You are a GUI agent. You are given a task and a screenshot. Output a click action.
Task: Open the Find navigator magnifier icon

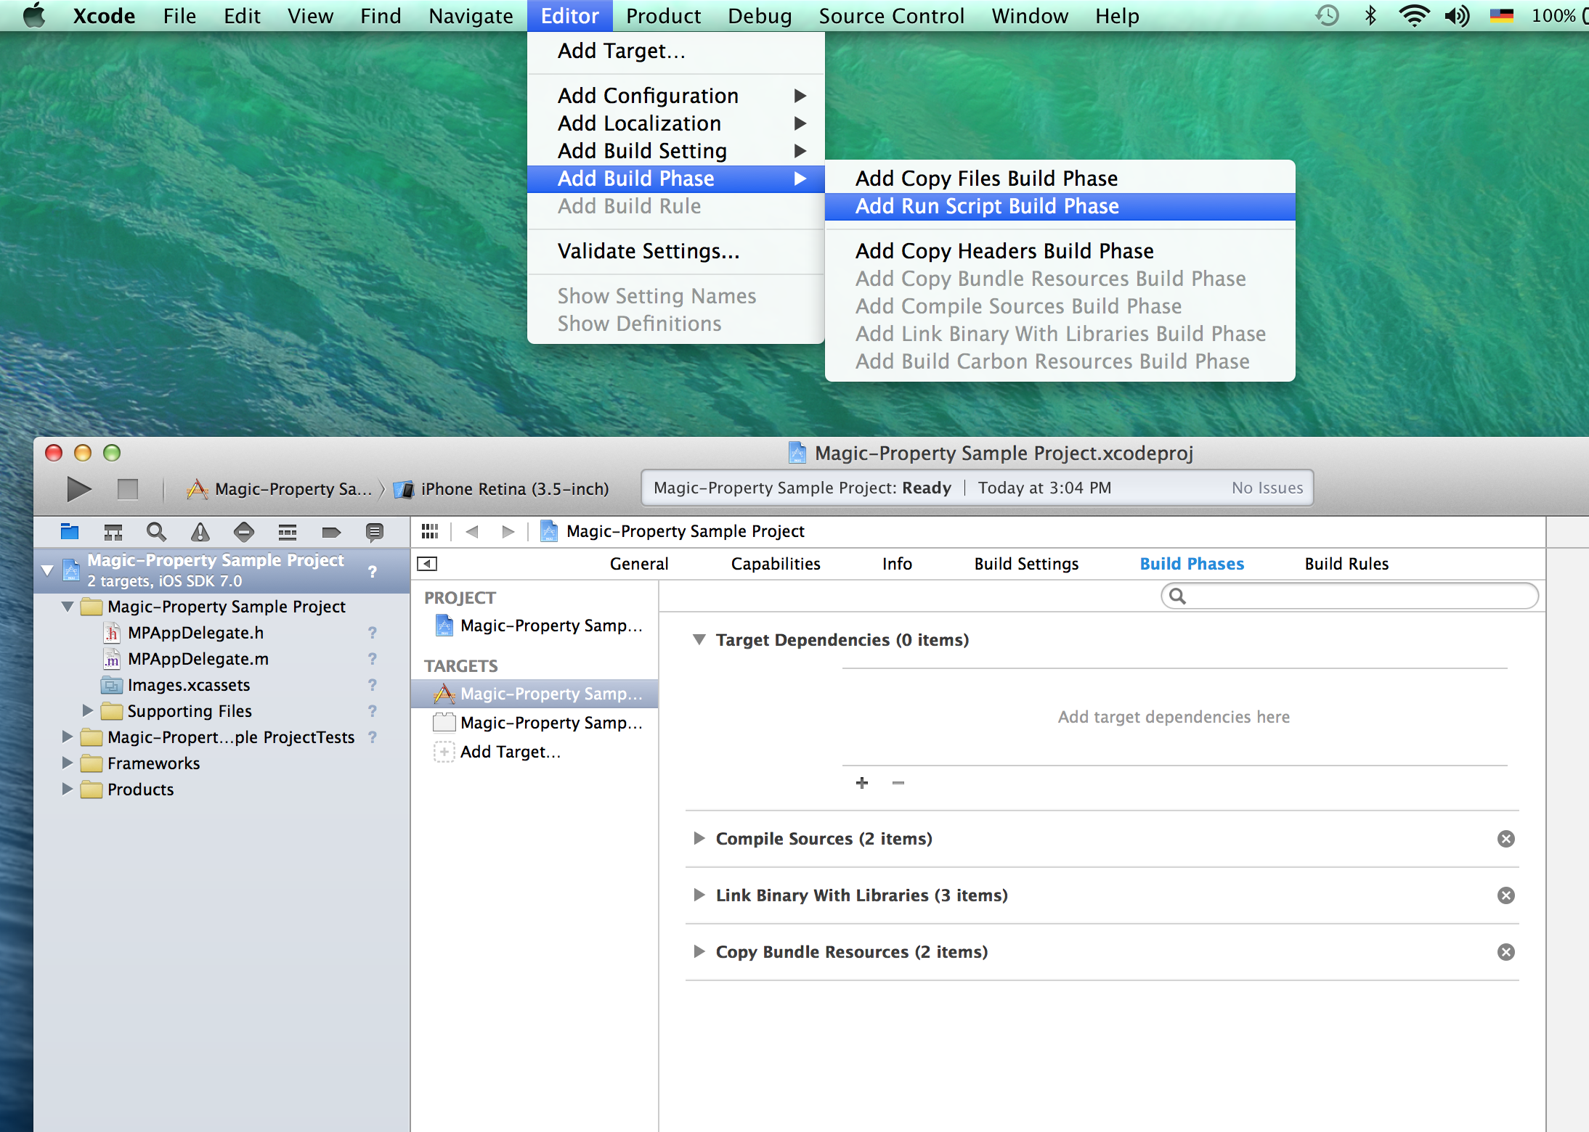pos(156,532)
